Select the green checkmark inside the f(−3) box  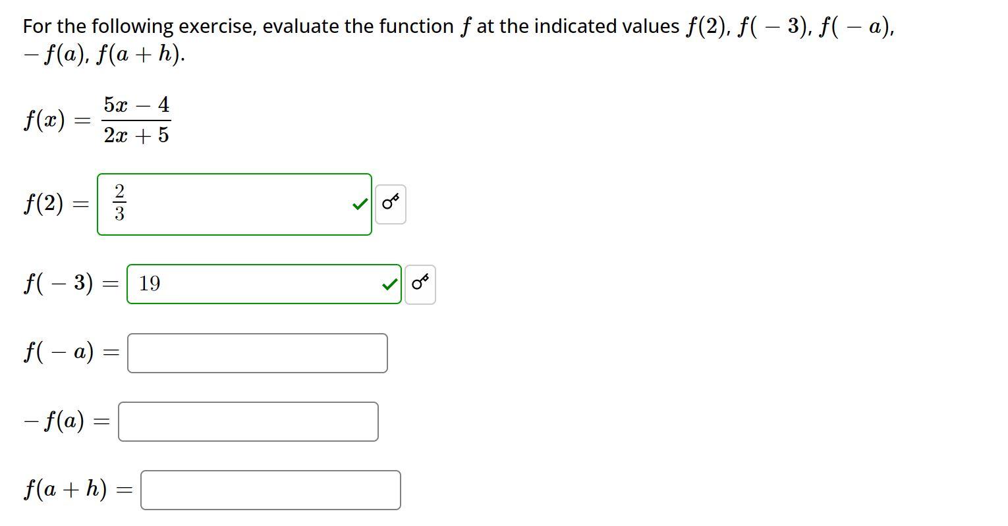pos(388,284)
